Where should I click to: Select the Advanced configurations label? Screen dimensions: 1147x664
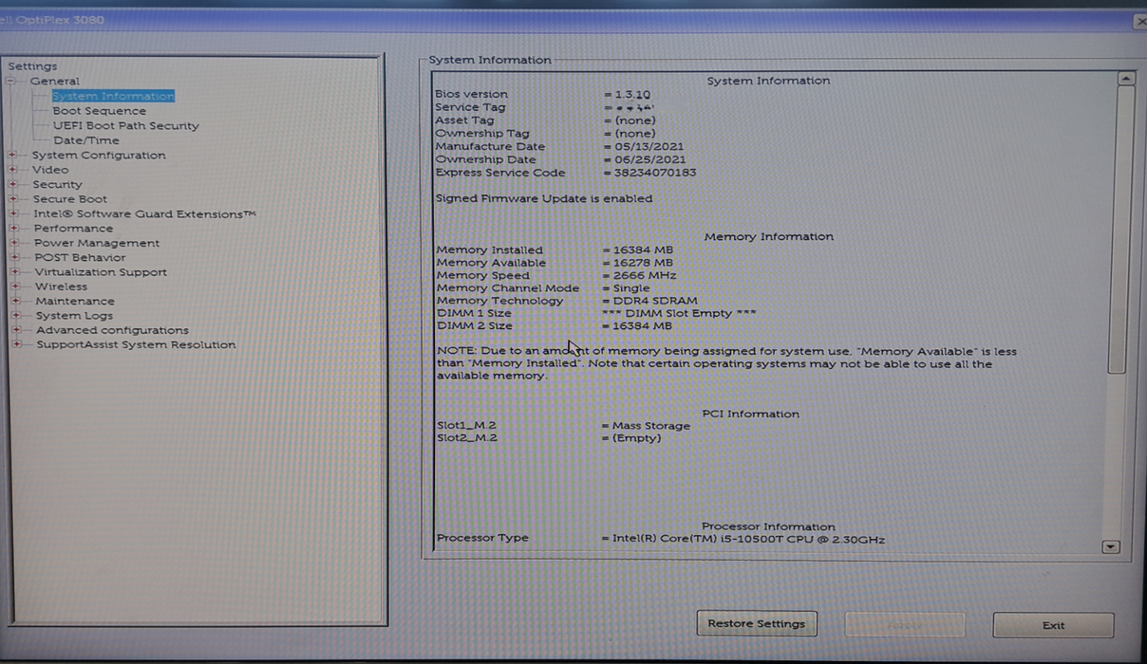[112, 330]
